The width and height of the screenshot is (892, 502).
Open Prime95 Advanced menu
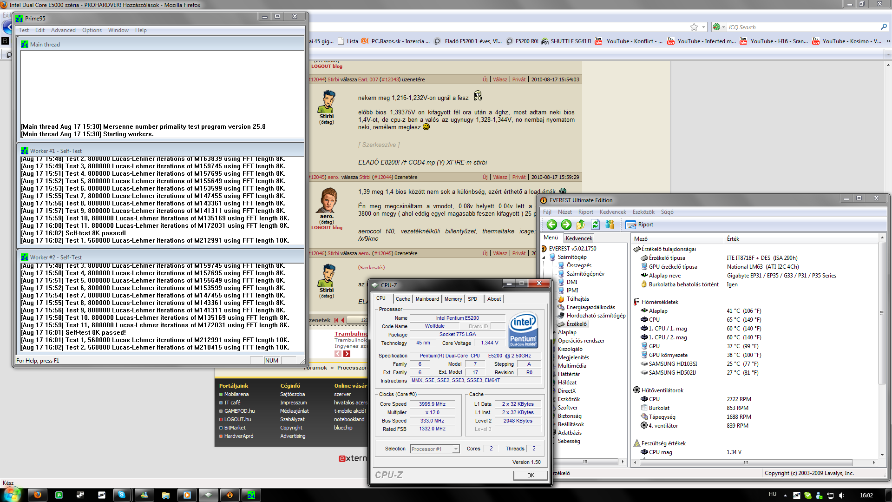tap(63, 30)
